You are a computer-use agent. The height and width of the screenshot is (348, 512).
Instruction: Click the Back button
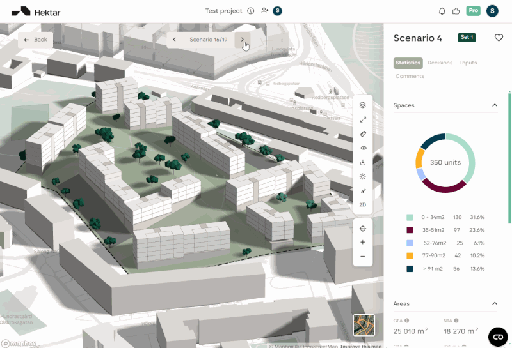(x=35, y=40)
